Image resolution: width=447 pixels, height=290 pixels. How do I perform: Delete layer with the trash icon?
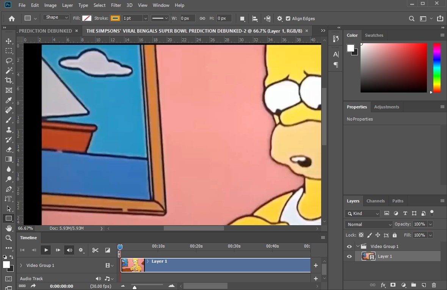(434, 285)
